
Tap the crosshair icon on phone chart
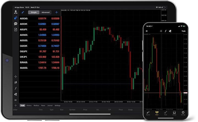[x=161, y=31]
